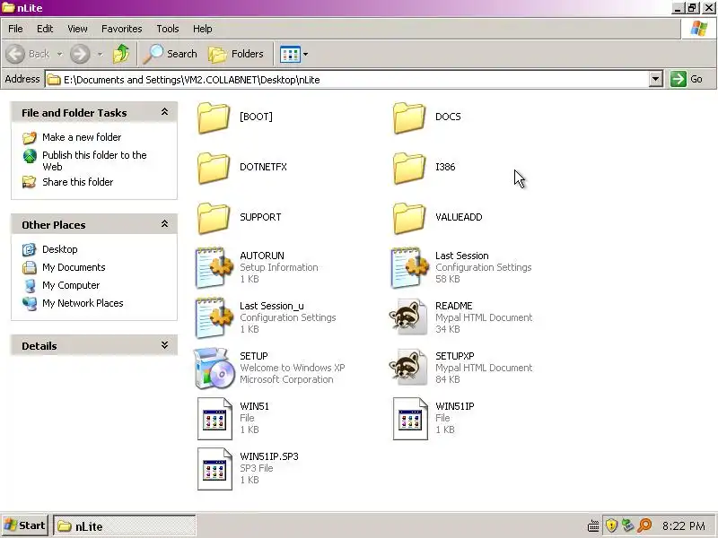Select the SETUPXP raccoon HTML icon
The image size is (718, 538).
click(x=408, y=368)
